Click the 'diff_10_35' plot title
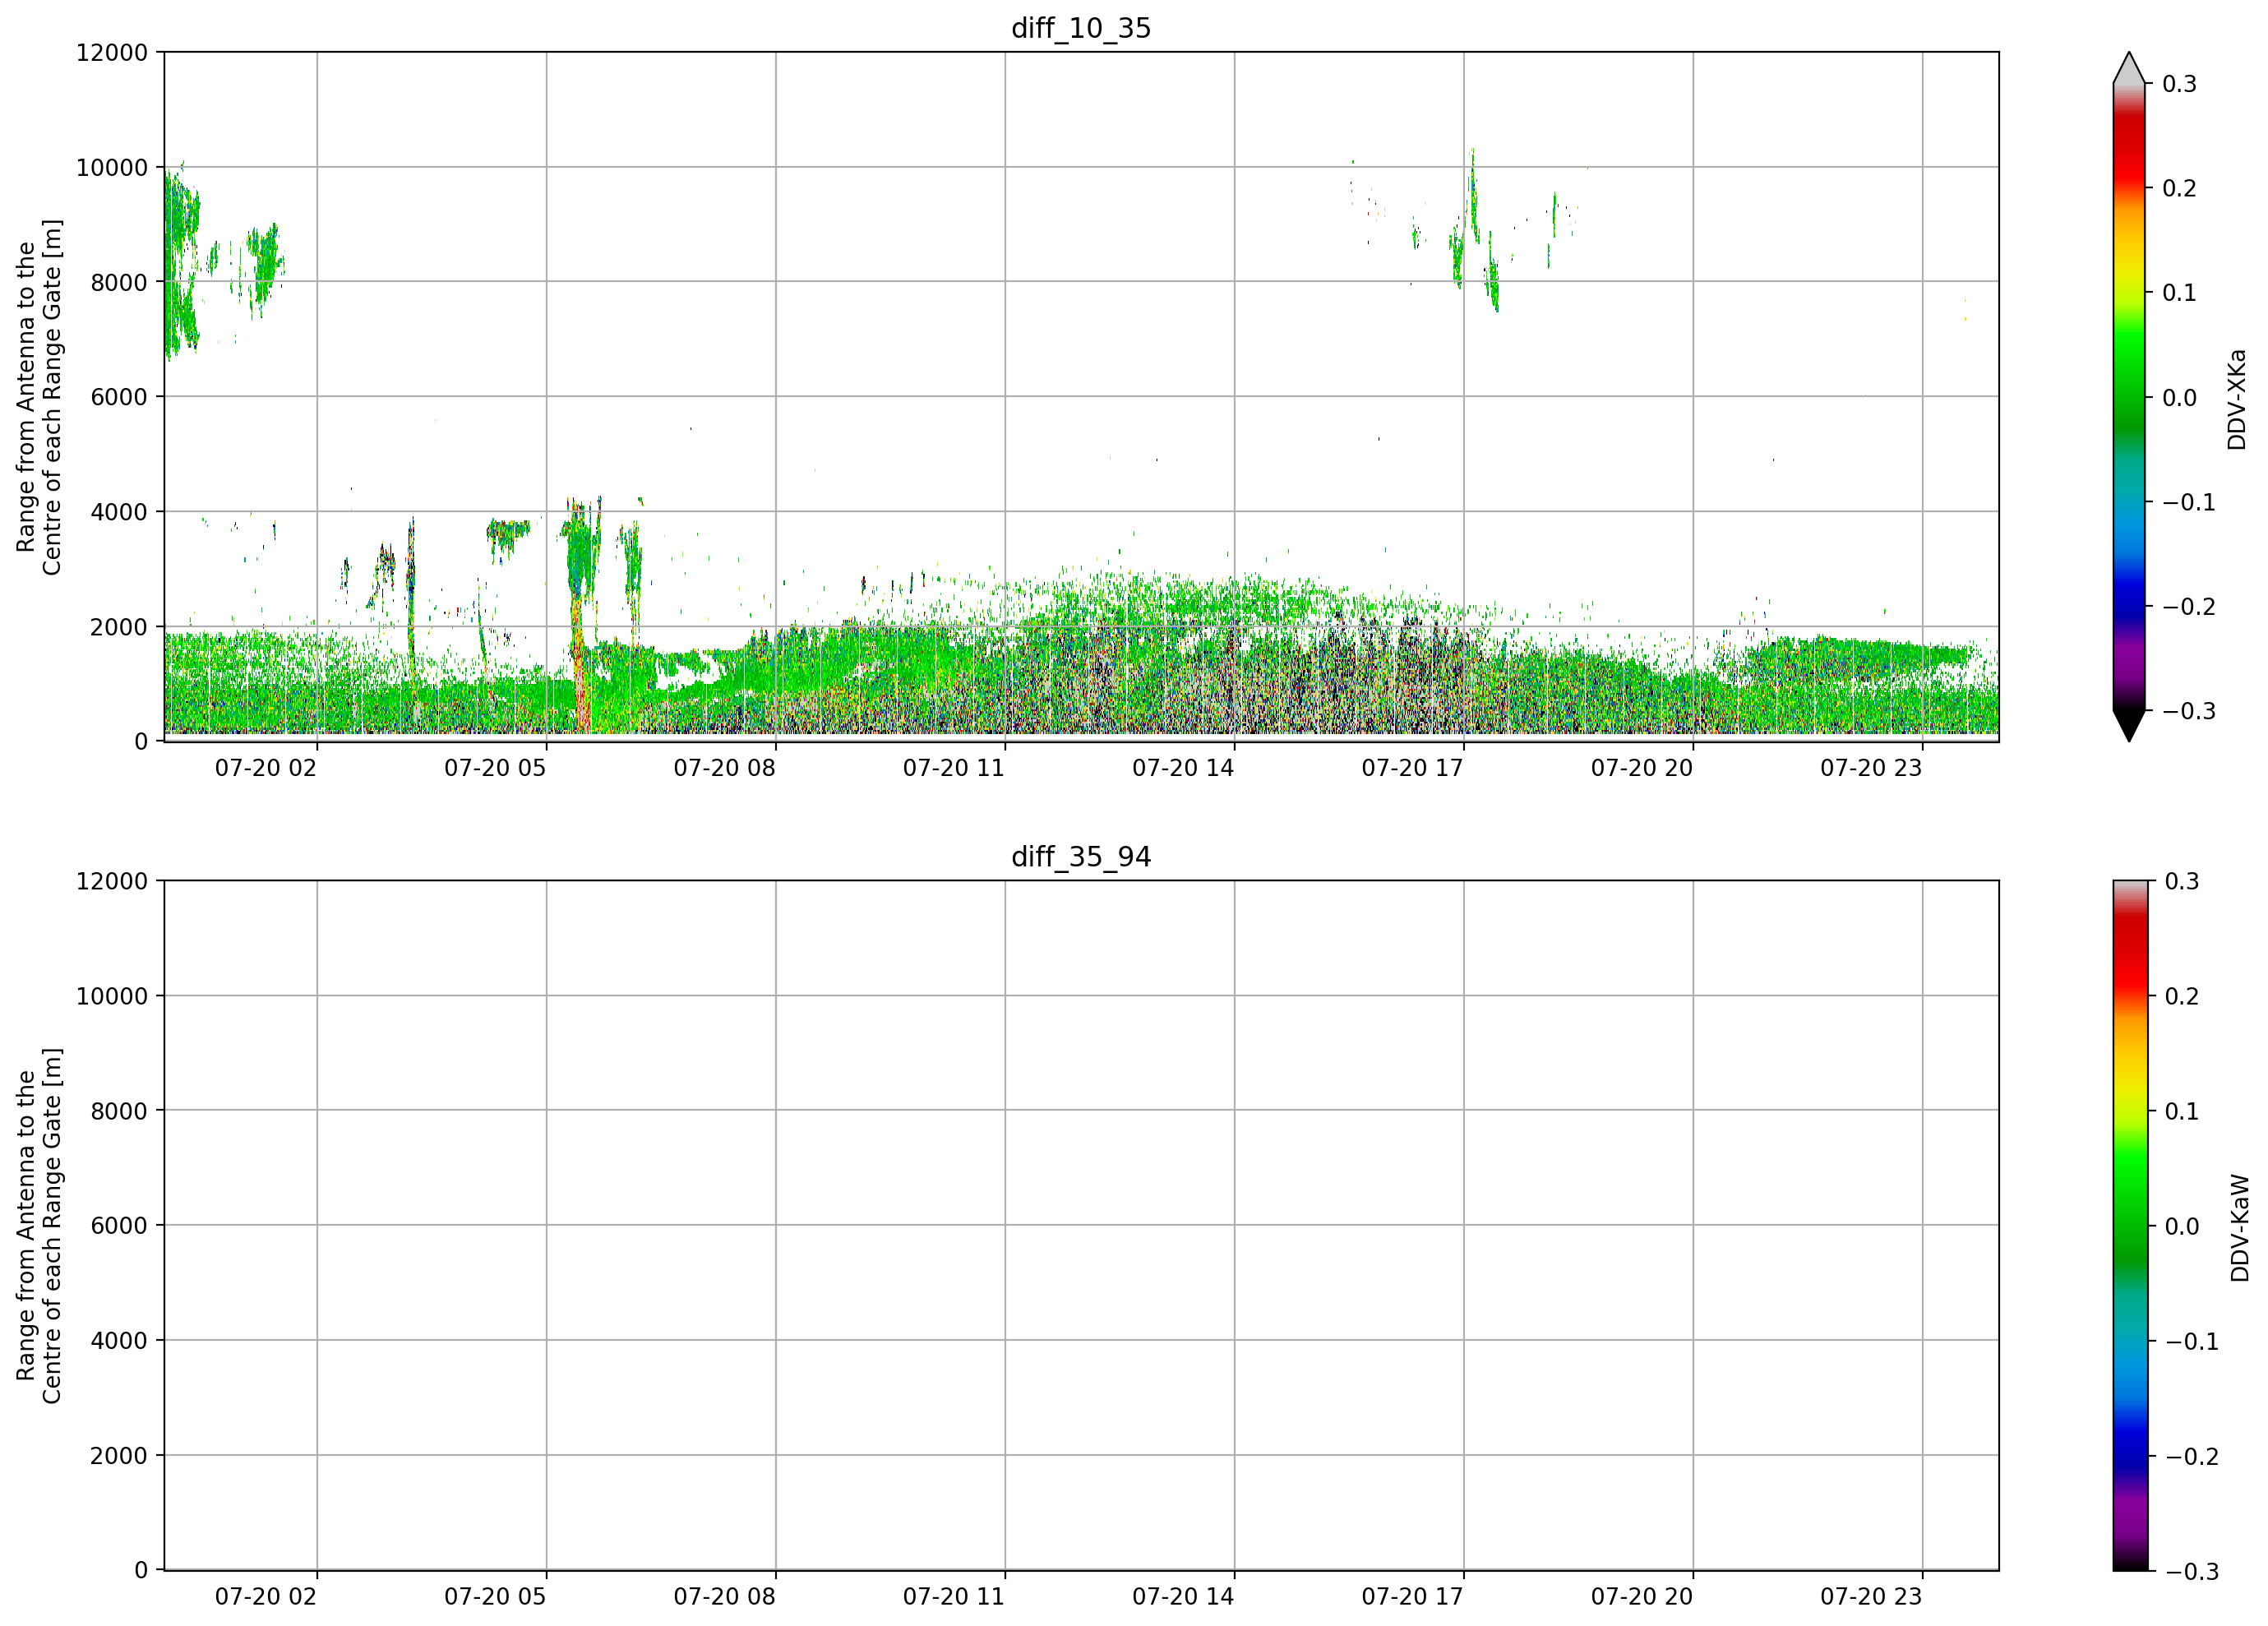The height and width of the screenshot is (1626, 2268). pos(1081,28)
